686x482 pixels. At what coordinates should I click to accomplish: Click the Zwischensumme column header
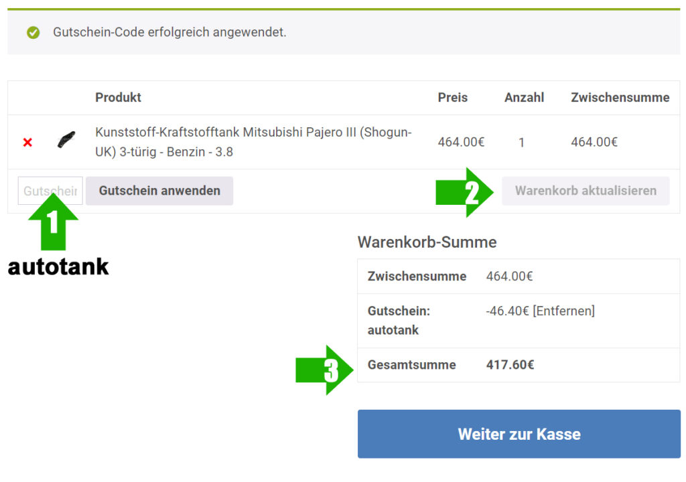coord(620,98)
